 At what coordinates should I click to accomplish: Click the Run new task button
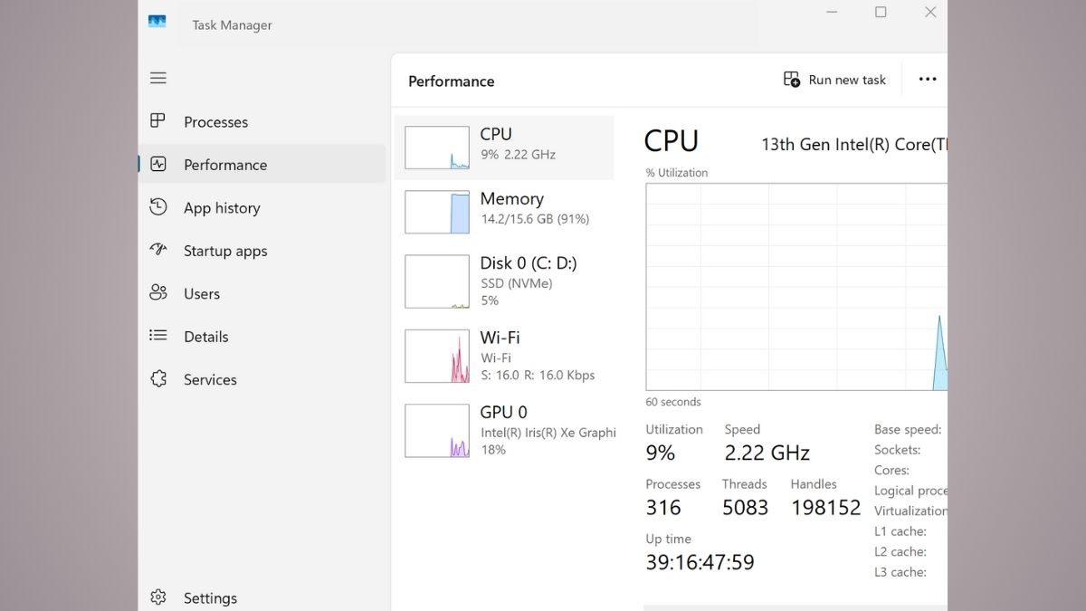coord(834,80)
